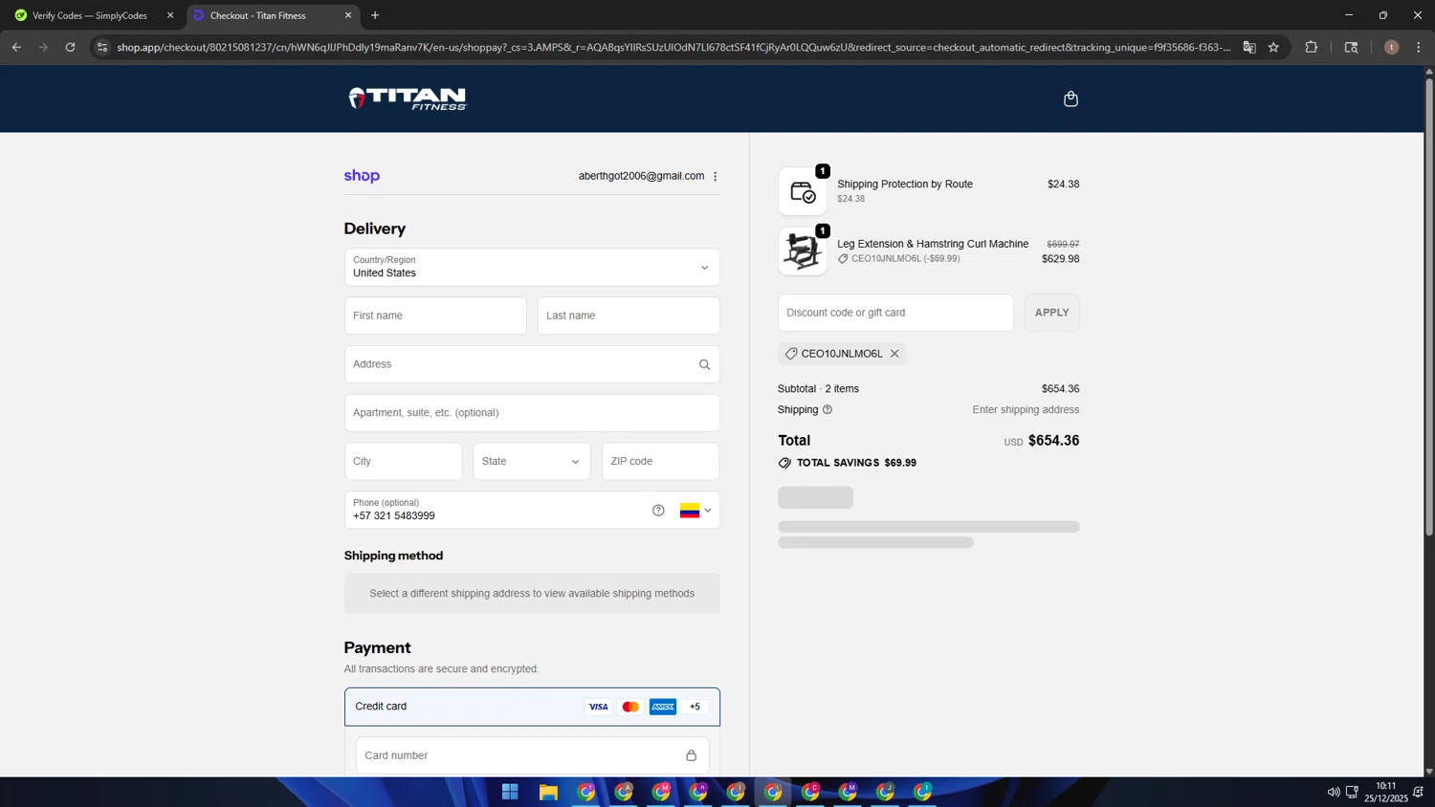View site information icon in address bar

(x=102, y=47)
